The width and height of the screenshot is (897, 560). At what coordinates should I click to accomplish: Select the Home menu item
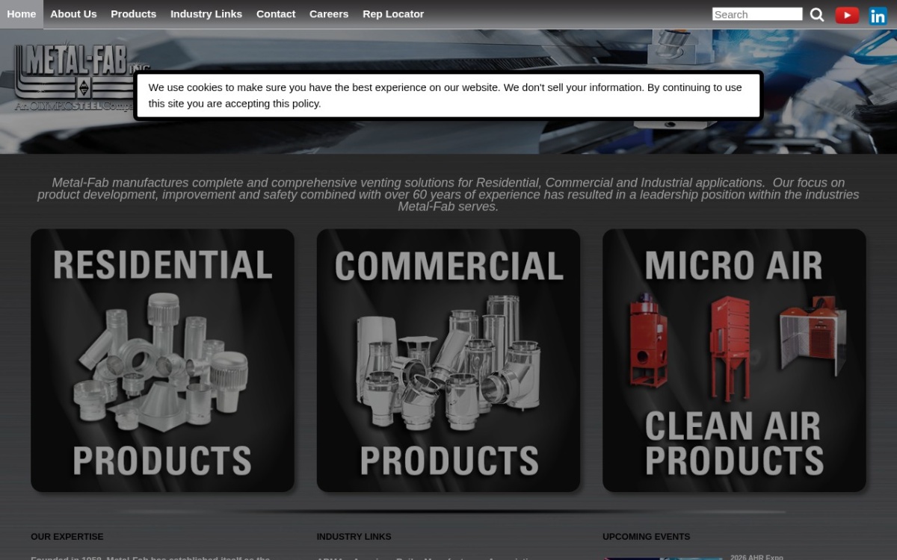pos(22,14)
